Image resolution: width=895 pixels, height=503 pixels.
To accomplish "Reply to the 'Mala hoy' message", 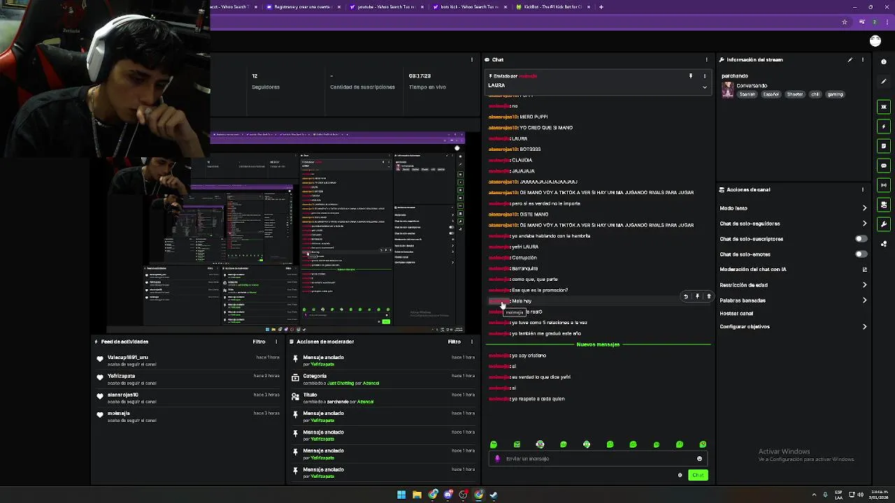I will point(685,296).
